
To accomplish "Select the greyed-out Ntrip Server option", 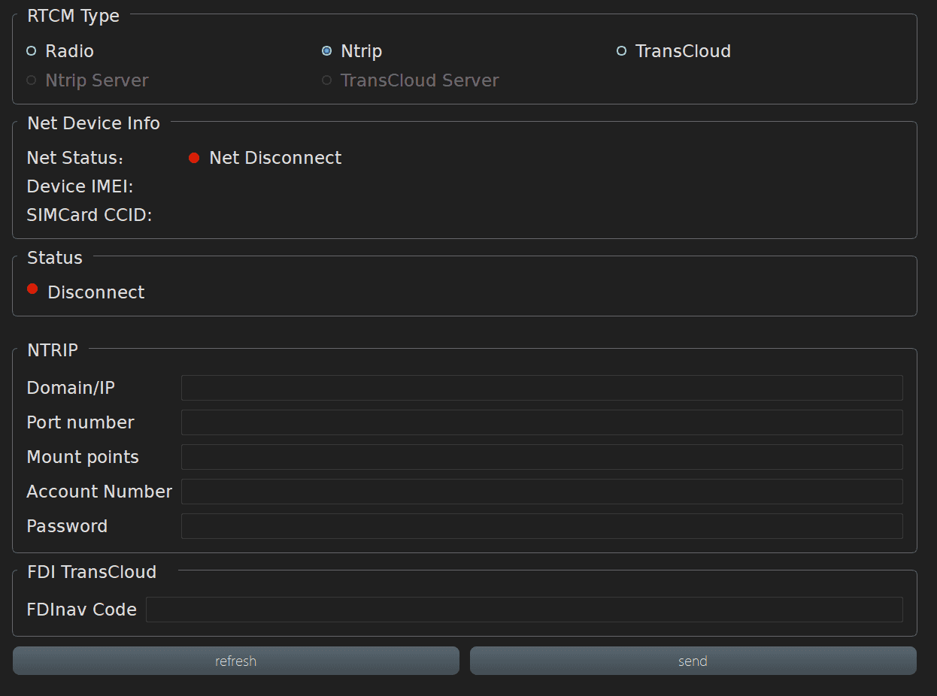I will (32, 80).
